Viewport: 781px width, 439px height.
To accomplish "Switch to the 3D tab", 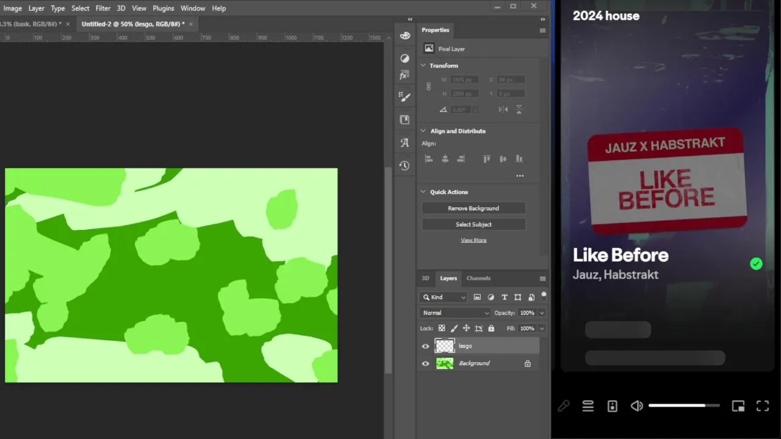I will click(x=425, y=279).
